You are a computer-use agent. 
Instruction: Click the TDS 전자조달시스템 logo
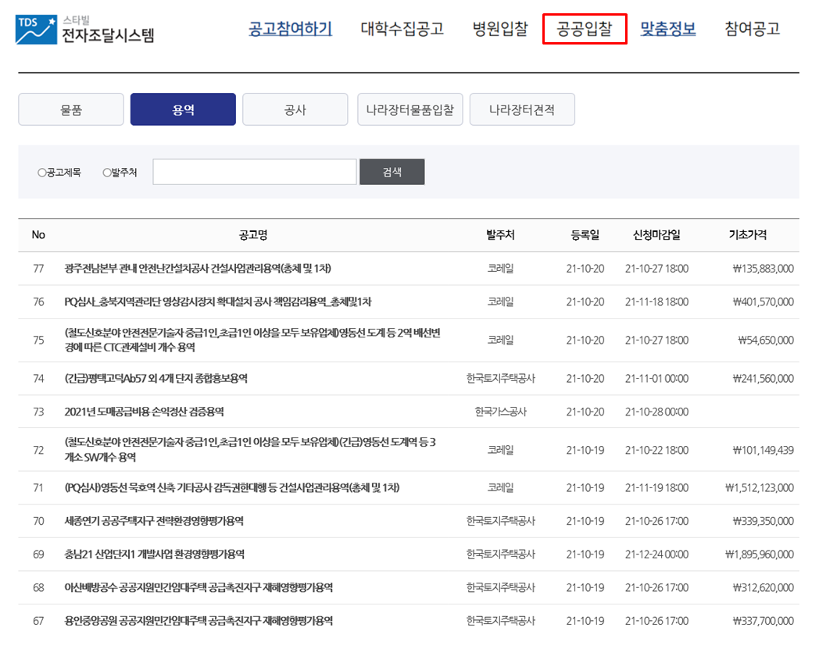[85, 29]
